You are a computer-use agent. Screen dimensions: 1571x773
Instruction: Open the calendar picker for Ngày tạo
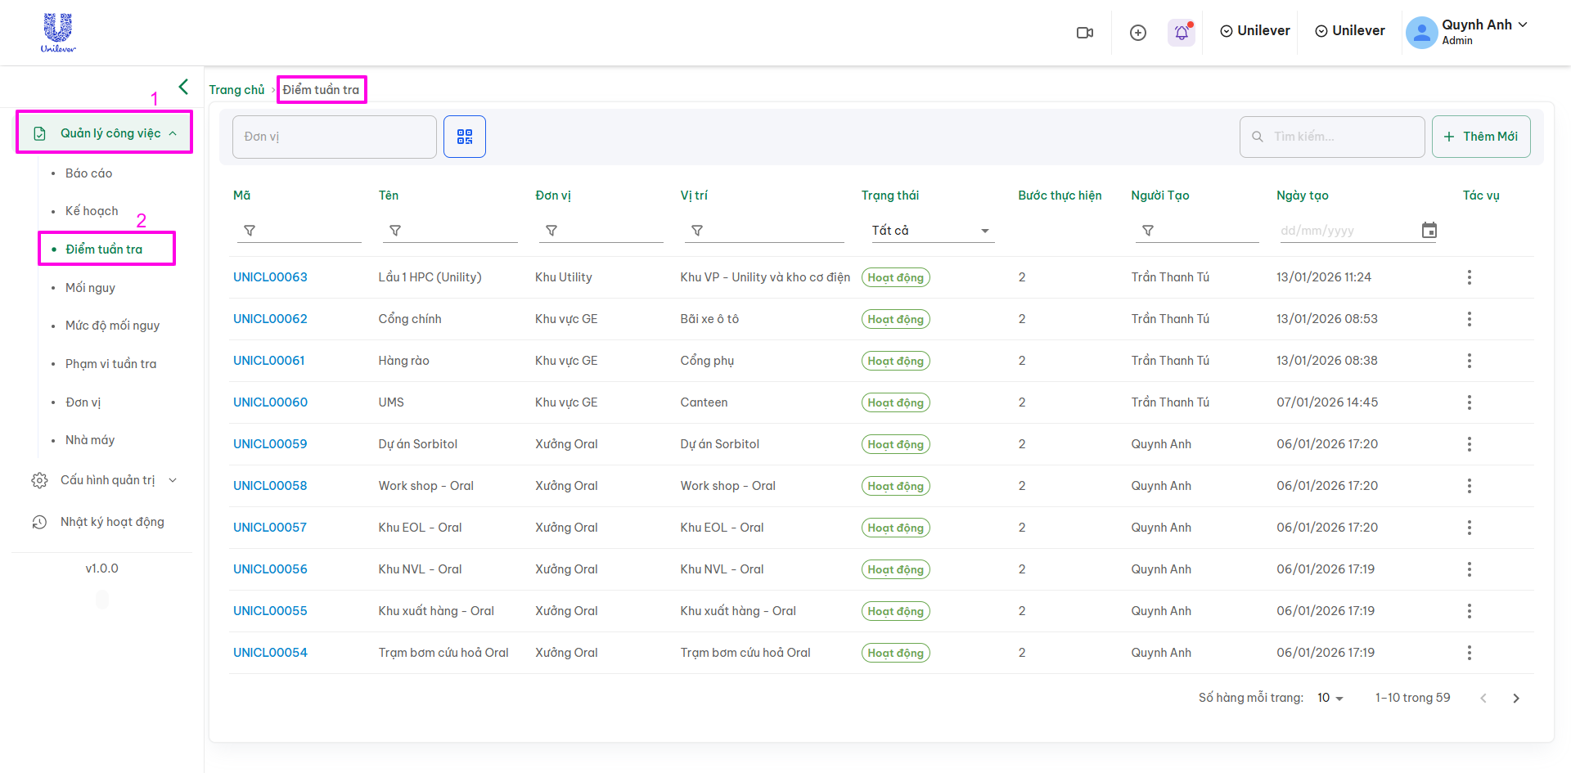(x=1429, y=231)
